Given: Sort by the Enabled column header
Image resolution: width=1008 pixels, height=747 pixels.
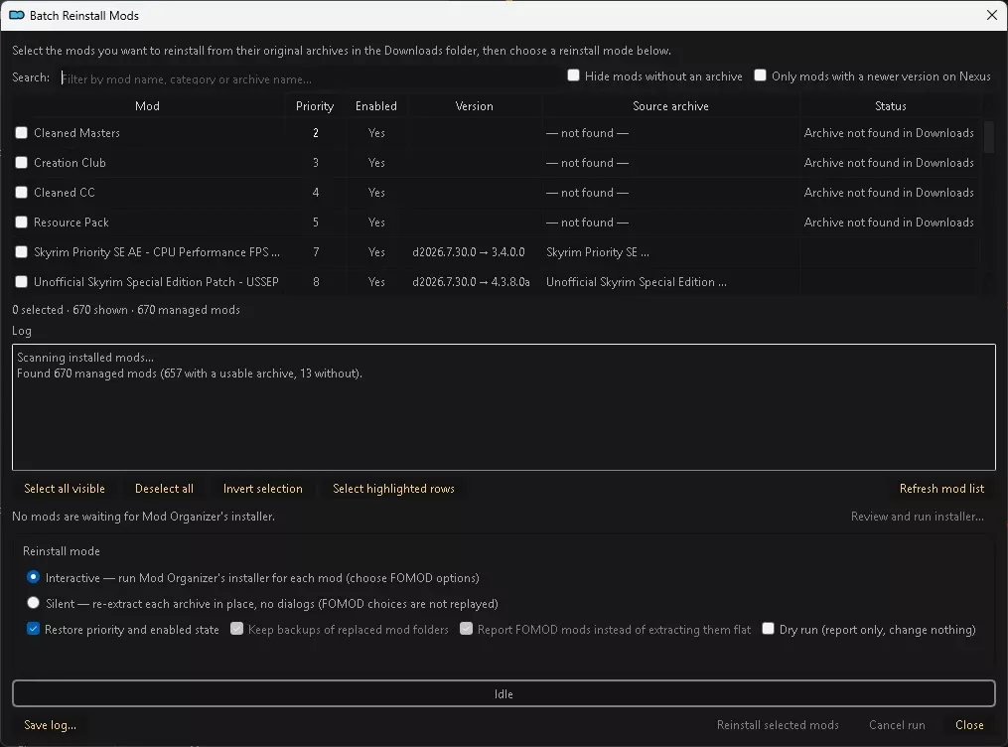Looking at the screenshot, I should pyautogui.click(x=376, y=106).
